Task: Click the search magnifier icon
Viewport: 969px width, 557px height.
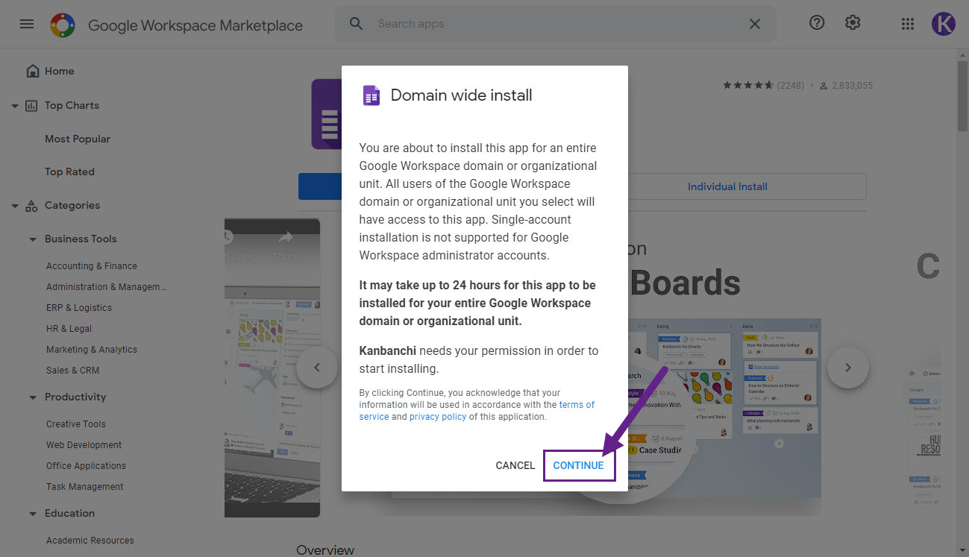Action: pos(356,24)
